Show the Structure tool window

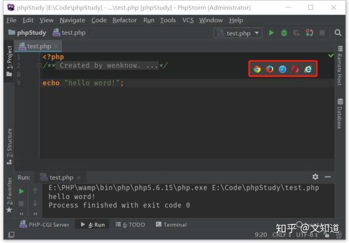click(9, 147)
